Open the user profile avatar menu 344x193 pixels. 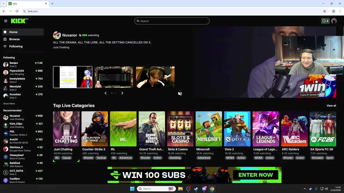click(x=334, y=21)
